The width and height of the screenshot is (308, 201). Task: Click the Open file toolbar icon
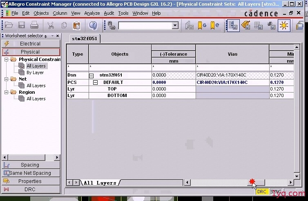[x=9, y=25]
